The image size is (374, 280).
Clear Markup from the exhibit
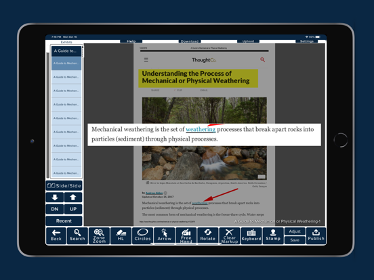pyautogui.click(x=230, y=235)
